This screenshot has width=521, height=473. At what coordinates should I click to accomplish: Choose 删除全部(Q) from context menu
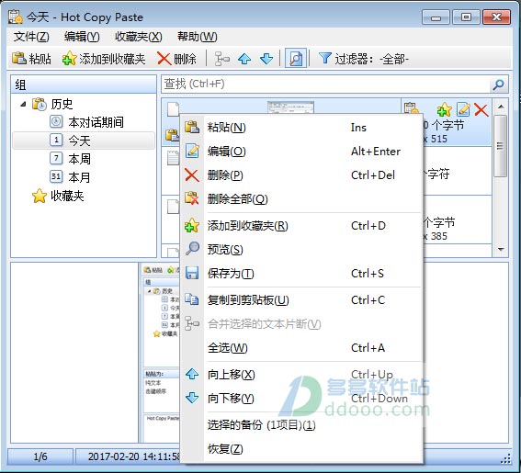301,199
